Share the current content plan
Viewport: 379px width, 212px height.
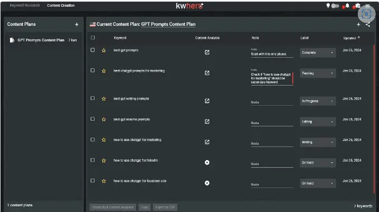[368, 25]
